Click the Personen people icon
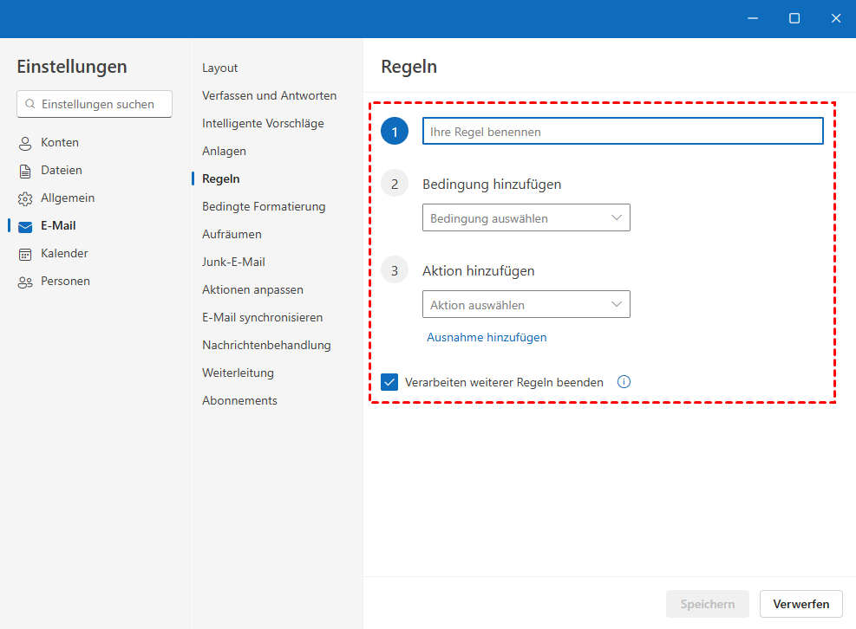This screenshot has height=629, width=856. tap(25, 282)
